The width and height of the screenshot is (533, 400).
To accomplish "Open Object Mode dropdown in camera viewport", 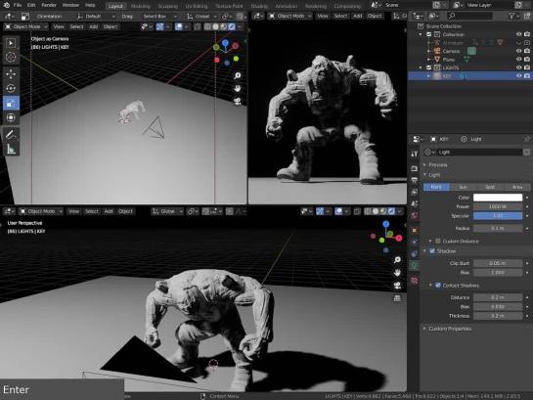I will click(x=289, y=16).
